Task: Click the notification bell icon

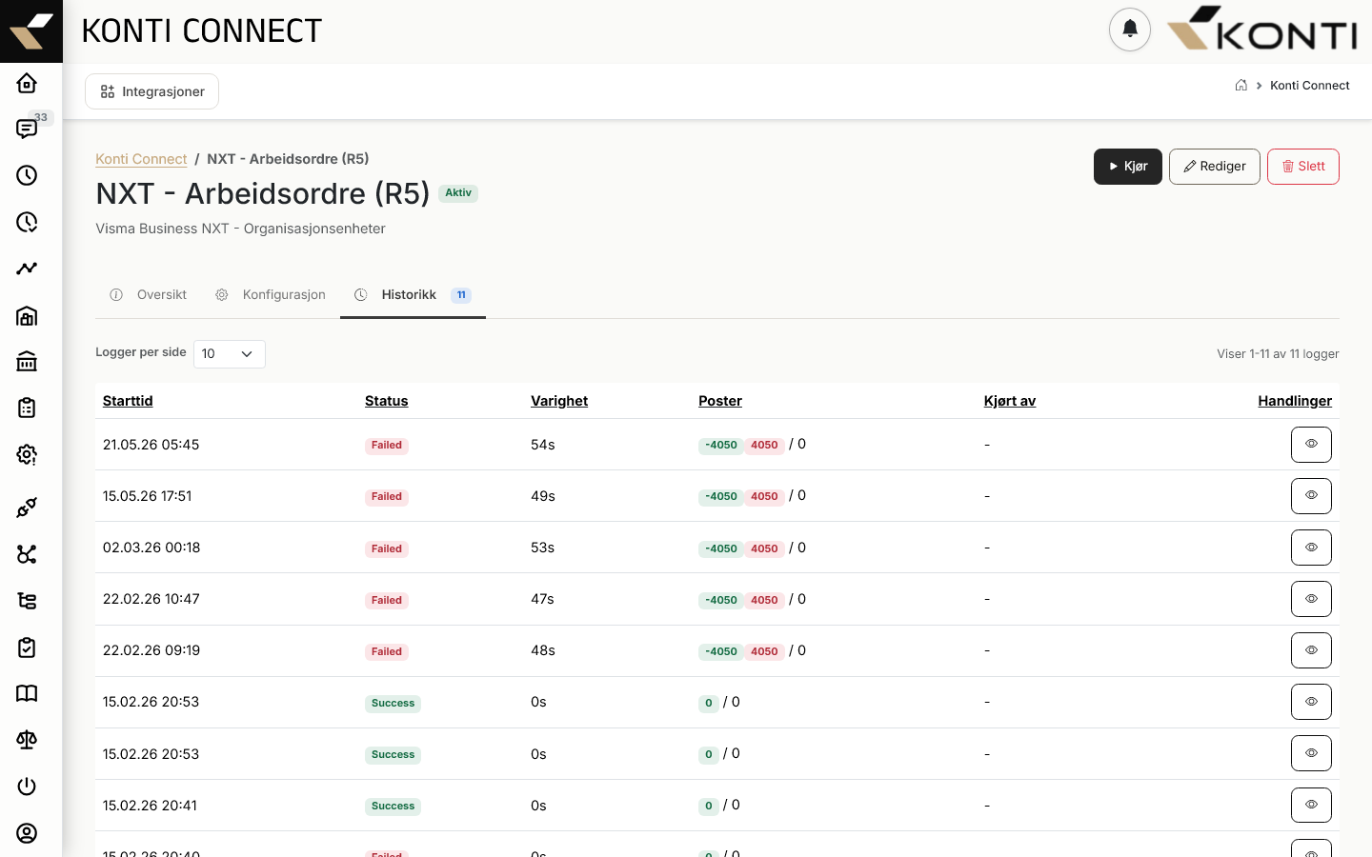Action: coord(1130,29)
